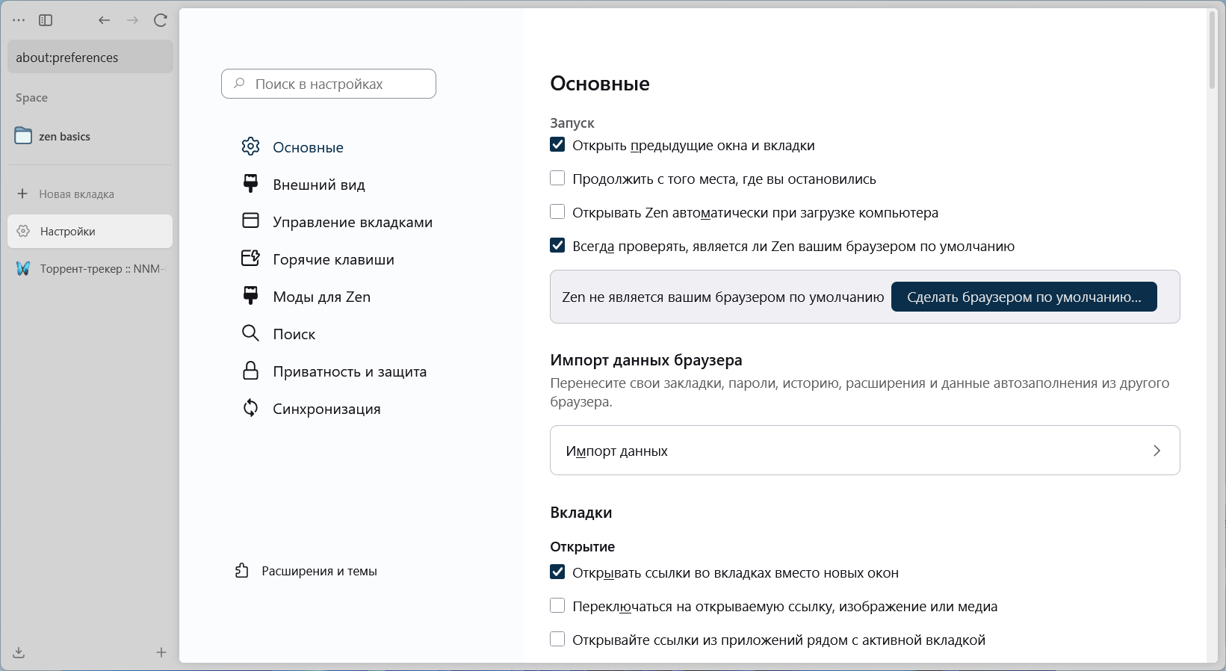Open the browser menu via three dots
The height and width of the screenshot is (671, 1226).
(x=18, y=20)
